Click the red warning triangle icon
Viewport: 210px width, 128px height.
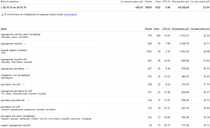pyautogui.click(x=2, y=15)
